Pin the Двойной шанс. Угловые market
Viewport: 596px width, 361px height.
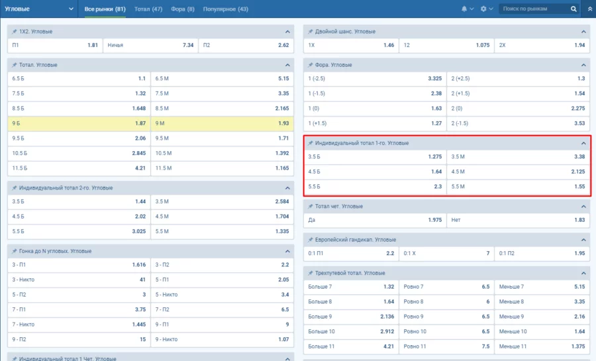[311, 32]
